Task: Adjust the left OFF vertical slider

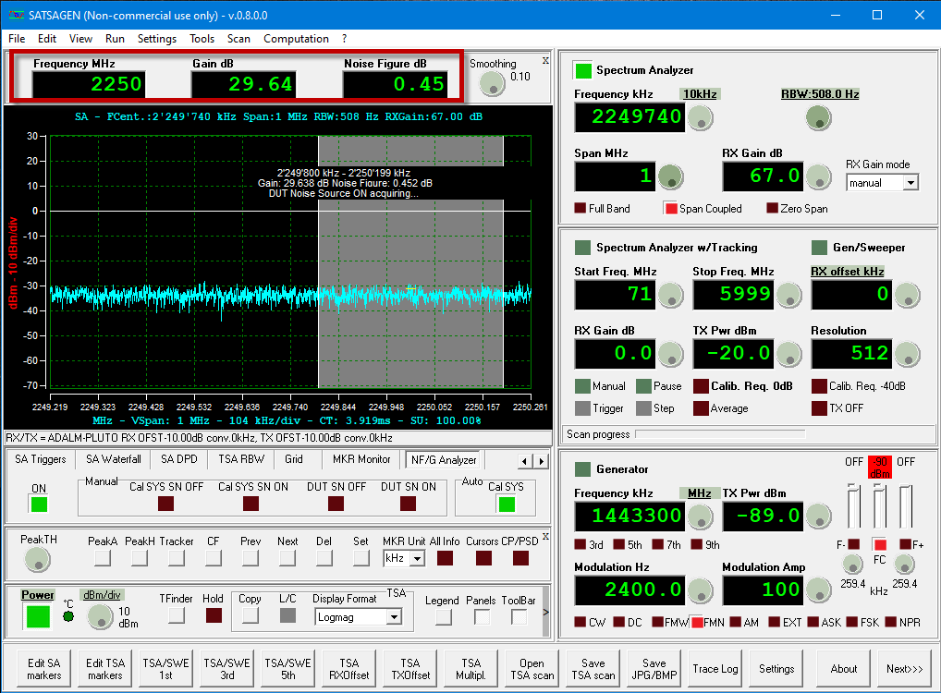Action: 853,505
